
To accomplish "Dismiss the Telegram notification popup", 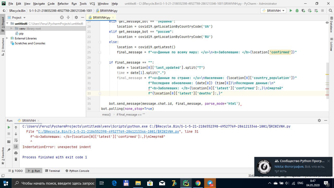I will [329, 161].
